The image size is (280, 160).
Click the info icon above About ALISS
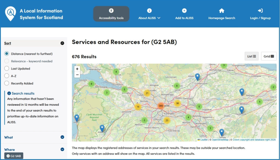[x=149, y=11]
